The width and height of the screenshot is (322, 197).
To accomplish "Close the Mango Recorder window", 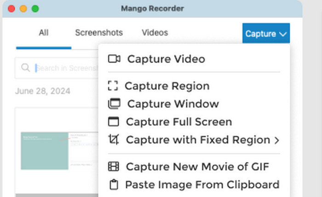I will 12,9.
